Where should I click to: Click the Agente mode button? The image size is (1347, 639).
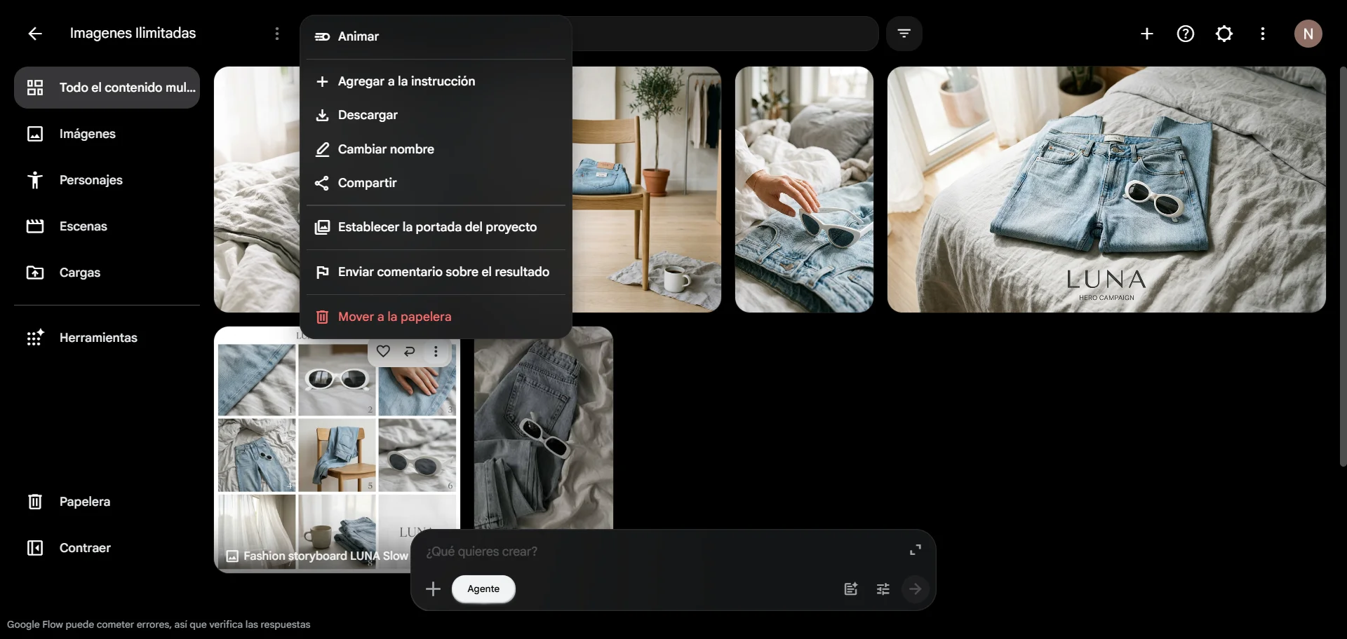point(483,589)
